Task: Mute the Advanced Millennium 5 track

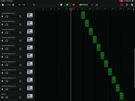Action: [x=2, y=33]
